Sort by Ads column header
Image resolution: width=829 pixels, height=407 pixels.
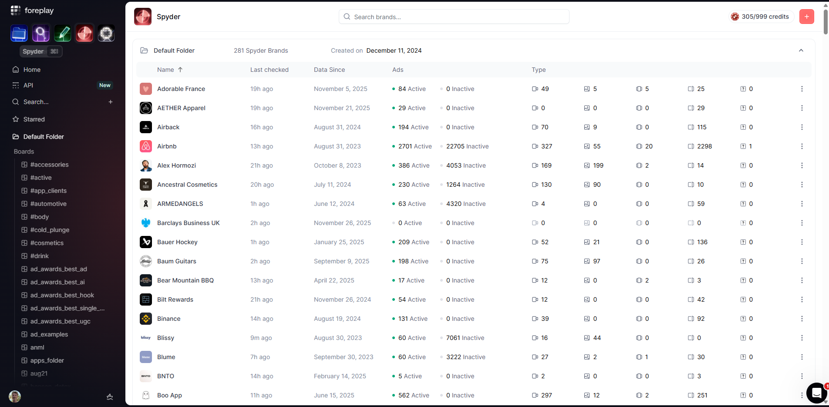[x=398, y=70]
